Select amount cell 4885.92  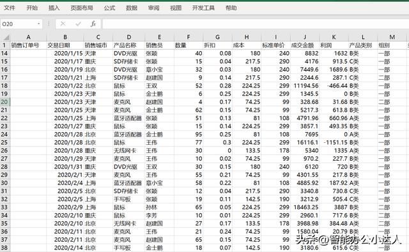(x=305, y=183)
